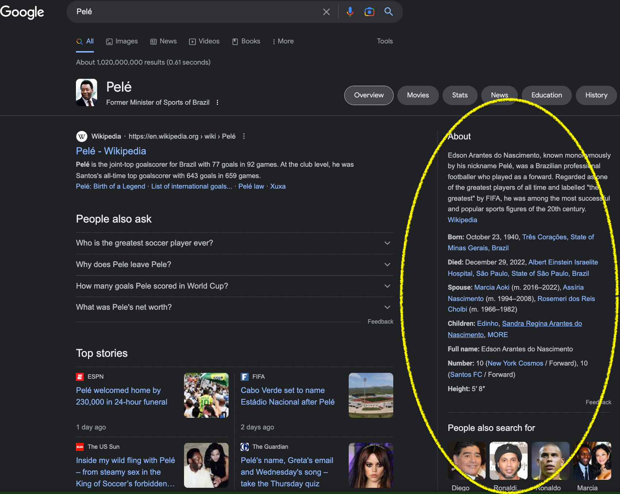Switch to the News search tab
The width and height of the screenshot is (620, 494).
164,41
